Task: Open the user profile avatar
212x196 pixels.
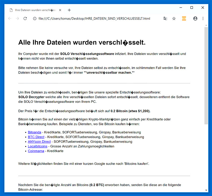Action: point(195,19)
